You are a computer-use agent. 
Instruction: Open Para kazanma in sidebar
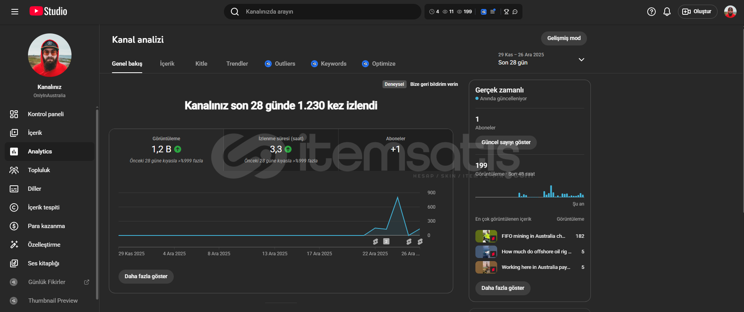46,226
